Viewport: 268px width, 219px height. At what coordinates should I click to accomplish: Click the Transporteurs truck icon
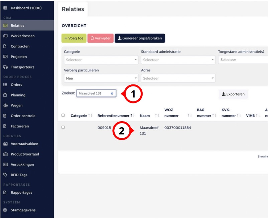coord(5,67)
